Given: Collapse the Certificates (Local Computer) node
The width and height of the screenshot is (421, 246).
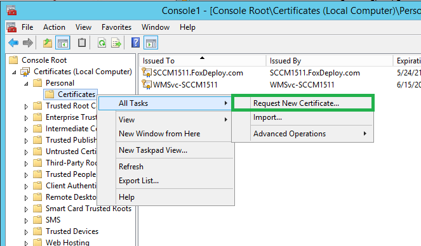Looking at the screenshot, I should (x=14, y=72).
